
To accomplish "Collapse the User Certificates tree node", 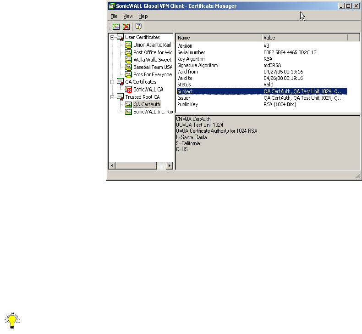I will [112, 38].
